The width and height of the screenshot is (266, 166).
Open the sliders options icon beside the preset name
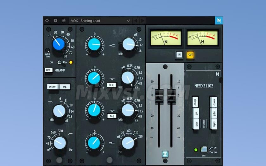[64, 21]
